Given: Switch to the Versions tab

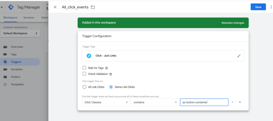Looking at the screenshot, I should 29,17.
